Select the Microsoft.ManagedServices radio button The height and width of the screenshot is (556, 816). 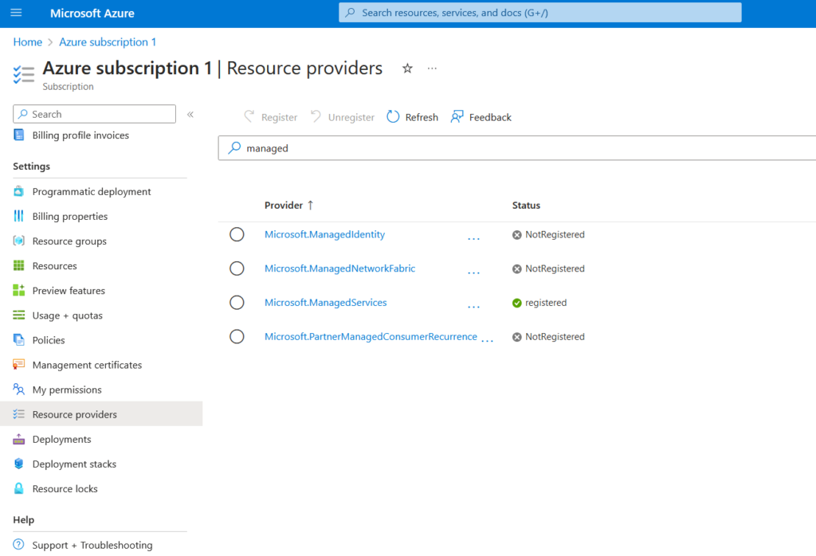(x=237, y=303)
